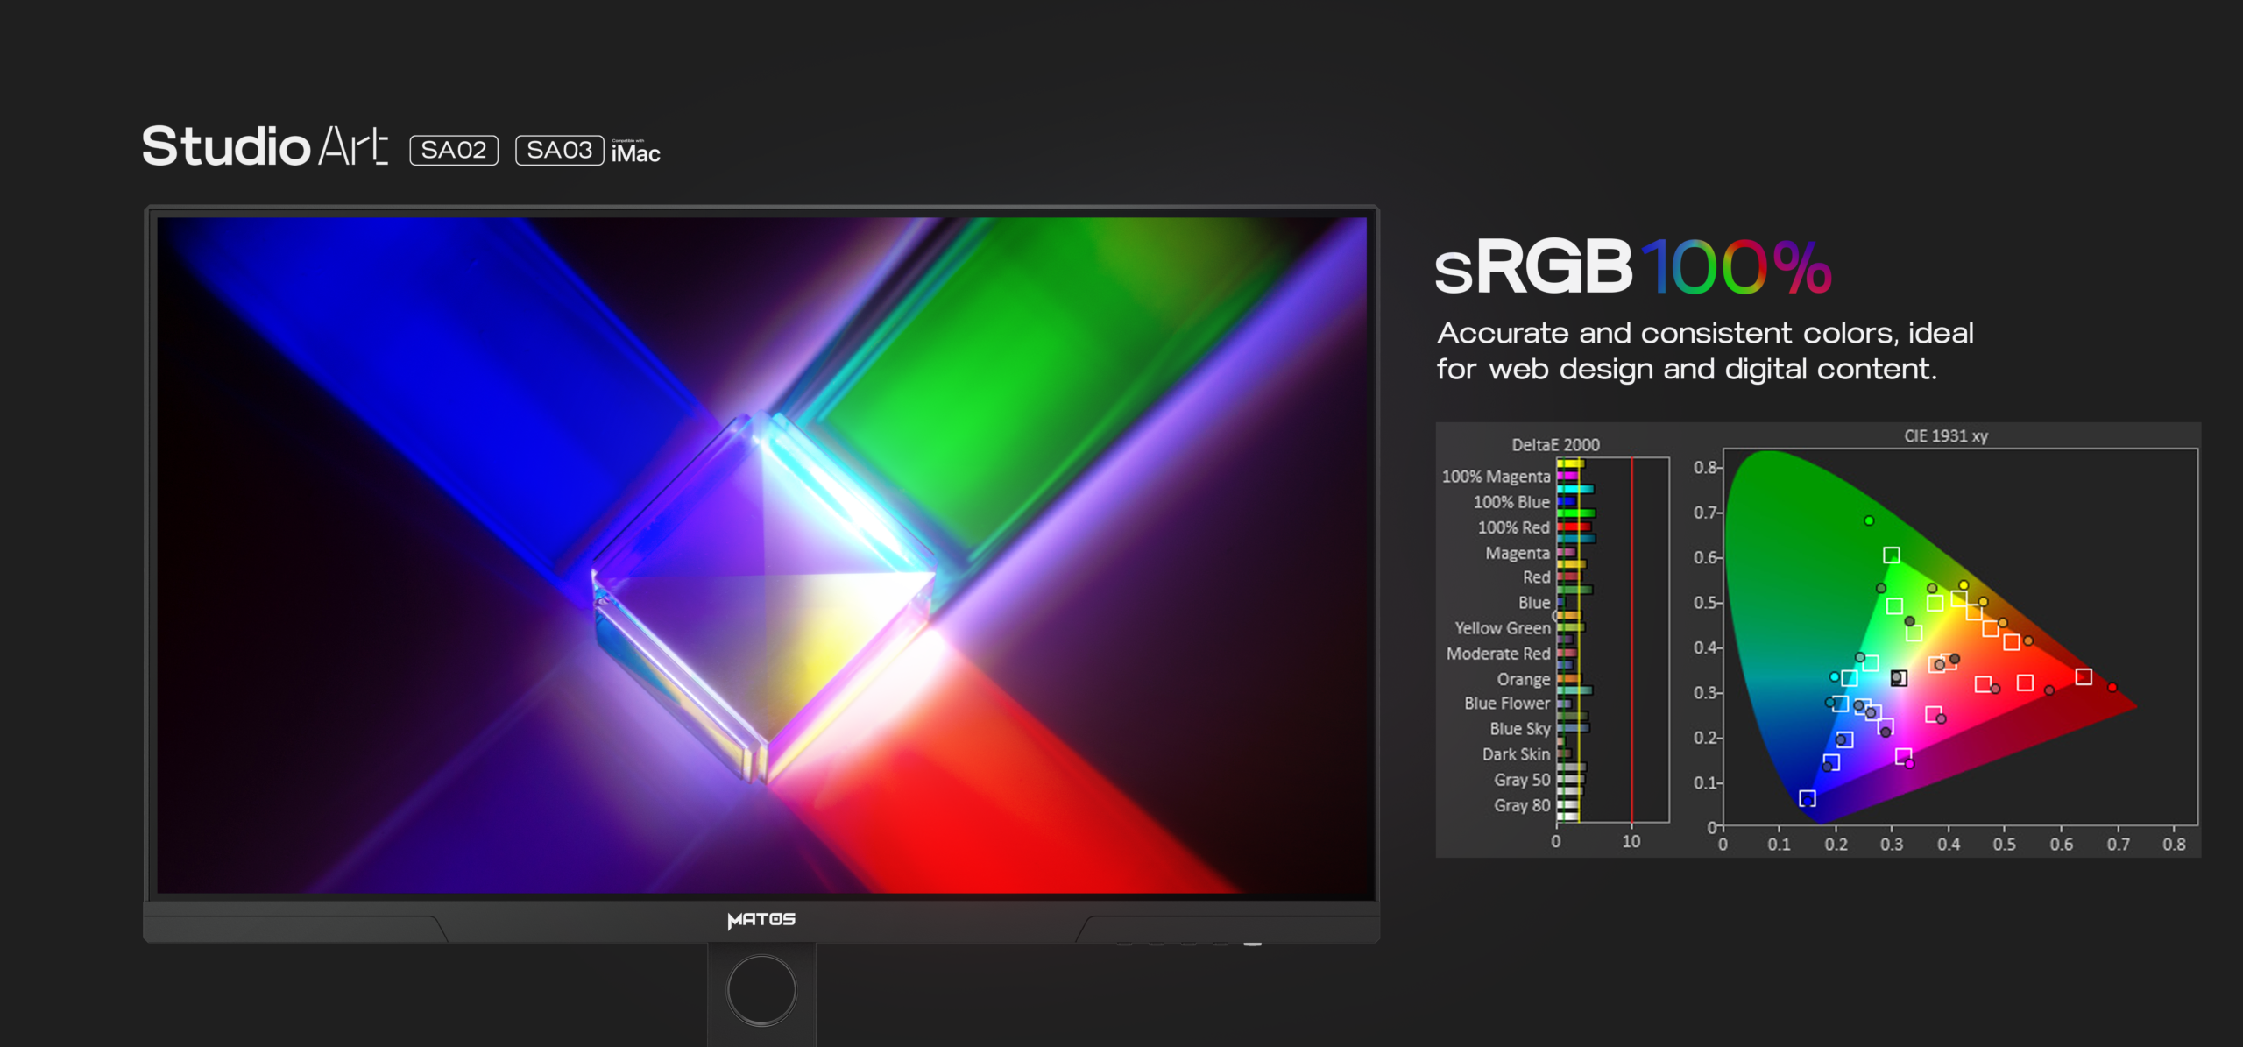This screenshot has height=1047, width=2243.
Task: Click the sRGB 100% heading
Action: point(1632,267)
